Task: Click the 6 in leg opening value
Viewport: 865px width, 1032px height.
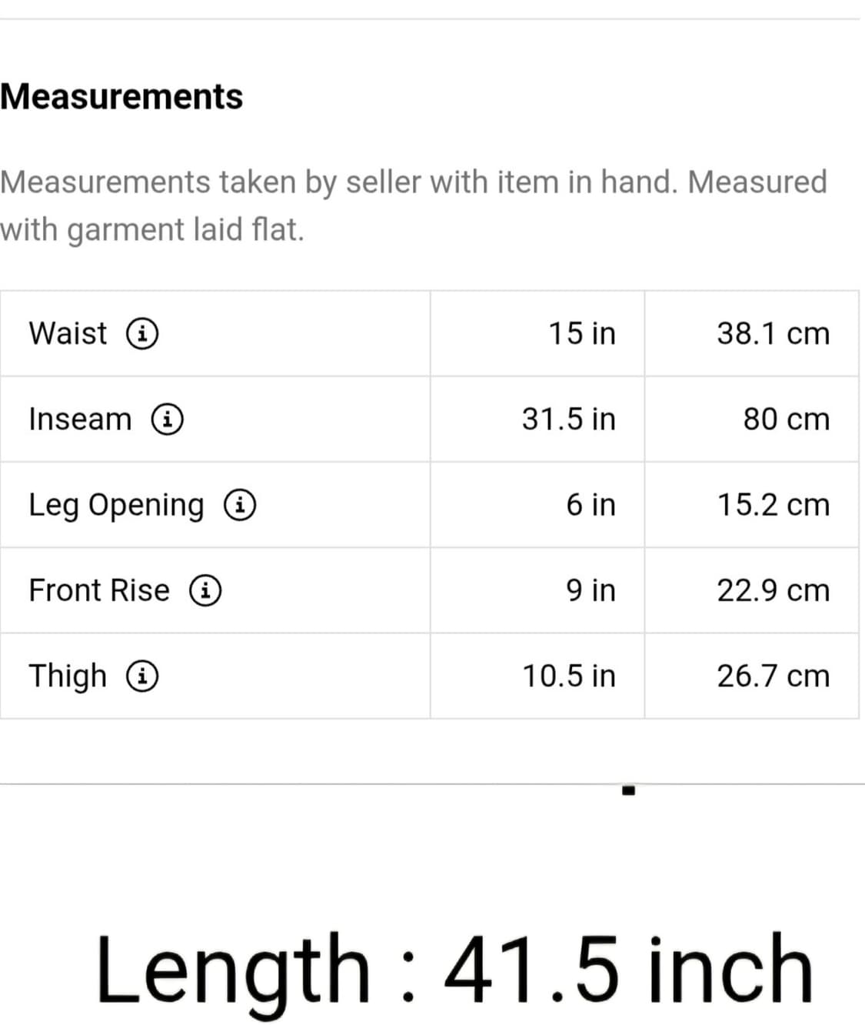Action: point(591,505)
